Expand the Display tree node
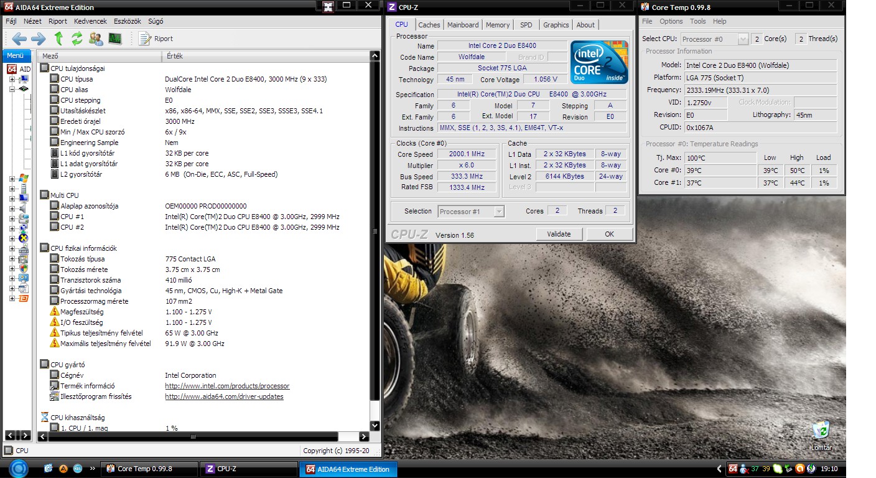The image size is (876, 478). point(12,199)
